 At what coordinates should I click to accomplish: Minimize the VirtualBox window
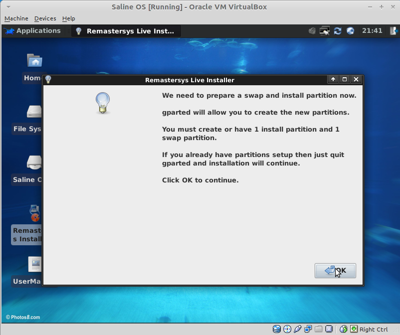[370, 7]
